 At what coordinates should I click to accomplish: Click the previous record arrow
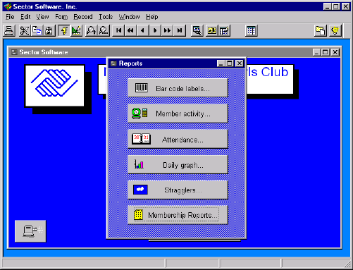tap(142, 30)
